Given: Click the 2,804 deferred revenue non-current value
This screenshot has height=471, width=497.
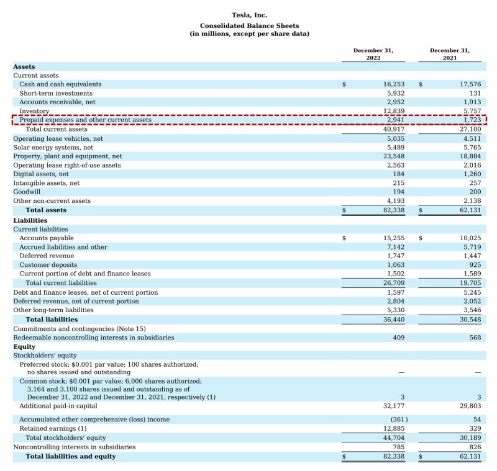Looking at the screenshot, I should pos(396,302).
